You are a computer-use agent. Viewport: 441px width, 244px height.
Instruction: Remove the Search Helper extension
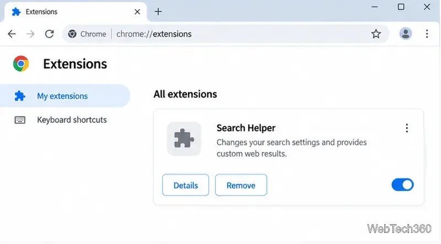[x=241, y=185]
